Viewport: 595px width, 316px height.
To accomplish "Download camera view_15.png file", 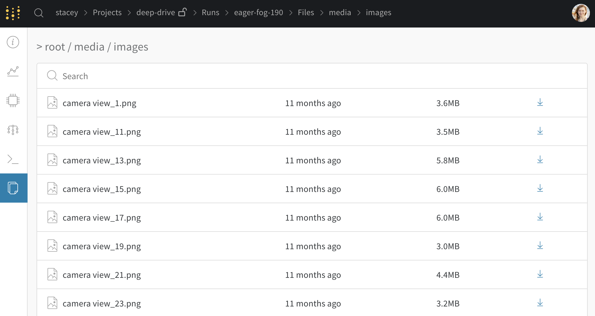I will click(x=540, y=189).
